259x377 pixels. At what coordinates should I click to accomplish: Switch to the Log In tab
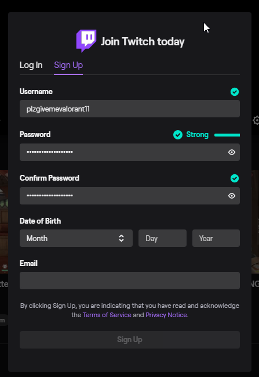[31, 65]
